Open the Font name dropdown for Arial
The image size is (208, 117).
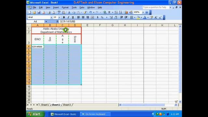[x=51, y=17]
